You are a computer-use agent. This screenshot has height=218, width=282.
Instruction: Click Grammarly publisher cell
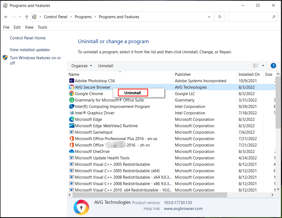click(185, 100)
